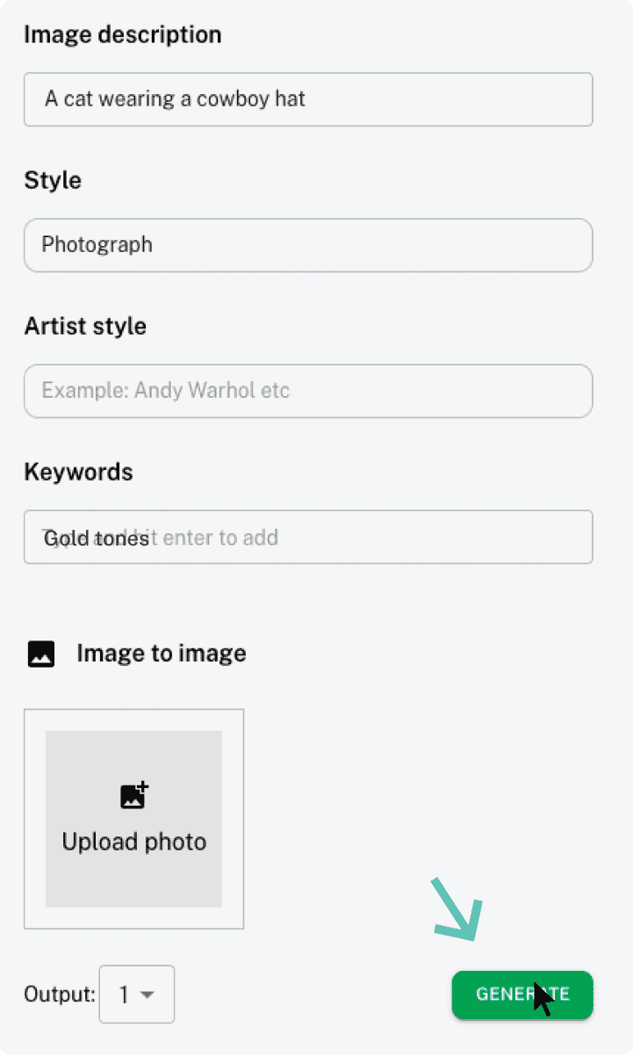Click the Image to image section icon
The image size is (633, 1056).
(40, 654)
